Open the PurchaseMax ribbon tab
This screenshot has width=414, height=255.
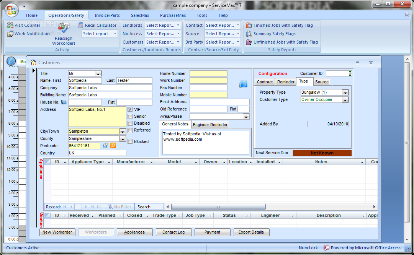coord(173,15)
